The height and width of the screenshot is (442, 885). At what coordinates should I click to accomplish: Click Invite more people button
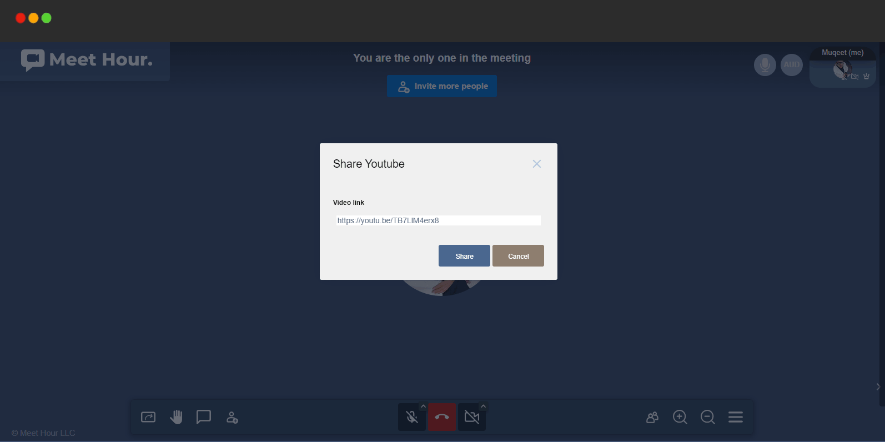coord(442,86)
